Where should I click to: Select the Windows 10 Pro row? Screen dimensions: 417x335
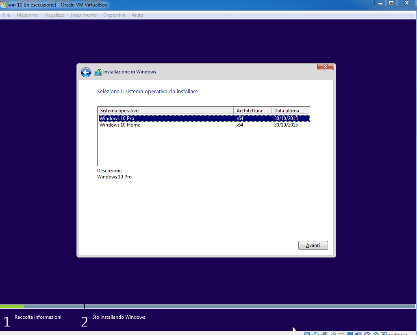(204, 118)
